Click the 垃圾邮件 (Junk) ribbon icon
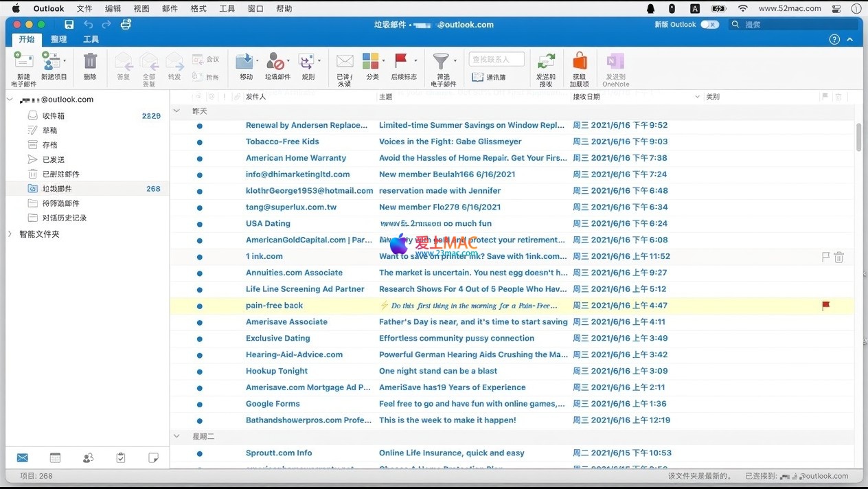The width and height of the screenshot is (868, 489). [x=276, y=62]
